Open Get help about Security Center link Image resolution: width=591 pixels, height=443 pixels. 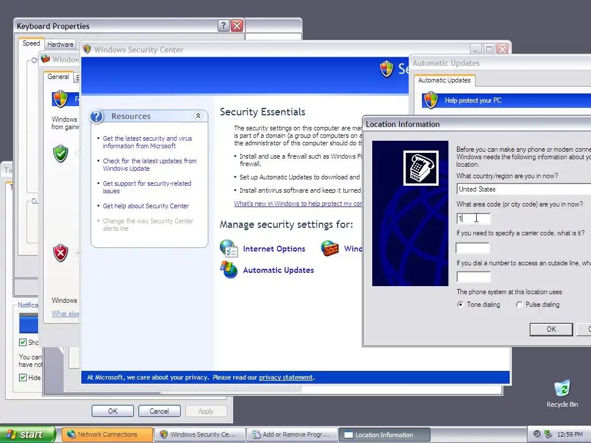pyautogui.click(x=146, y=206)
